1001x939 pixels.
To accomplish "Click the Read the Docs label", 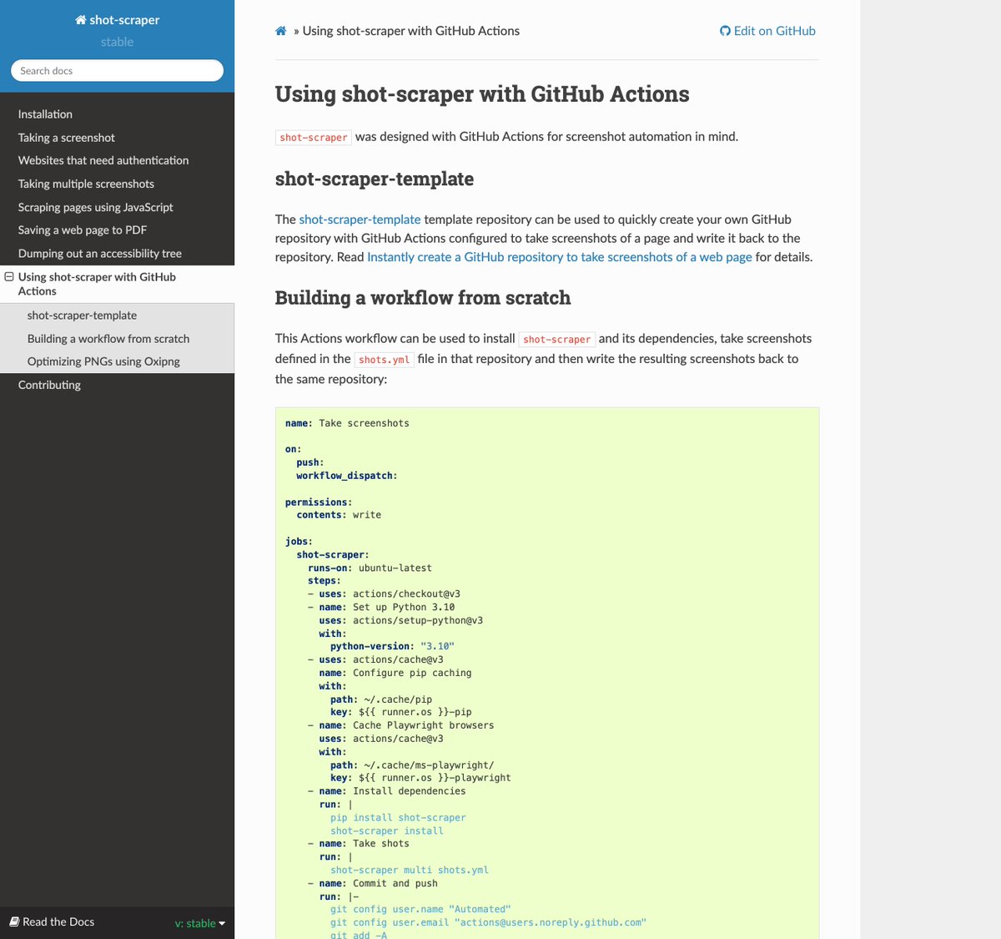I will [58, 921].
